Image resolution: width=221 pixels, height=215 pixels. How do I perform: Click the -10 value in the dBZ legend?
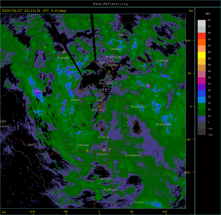pyautogui.click(x=210, y=128)
